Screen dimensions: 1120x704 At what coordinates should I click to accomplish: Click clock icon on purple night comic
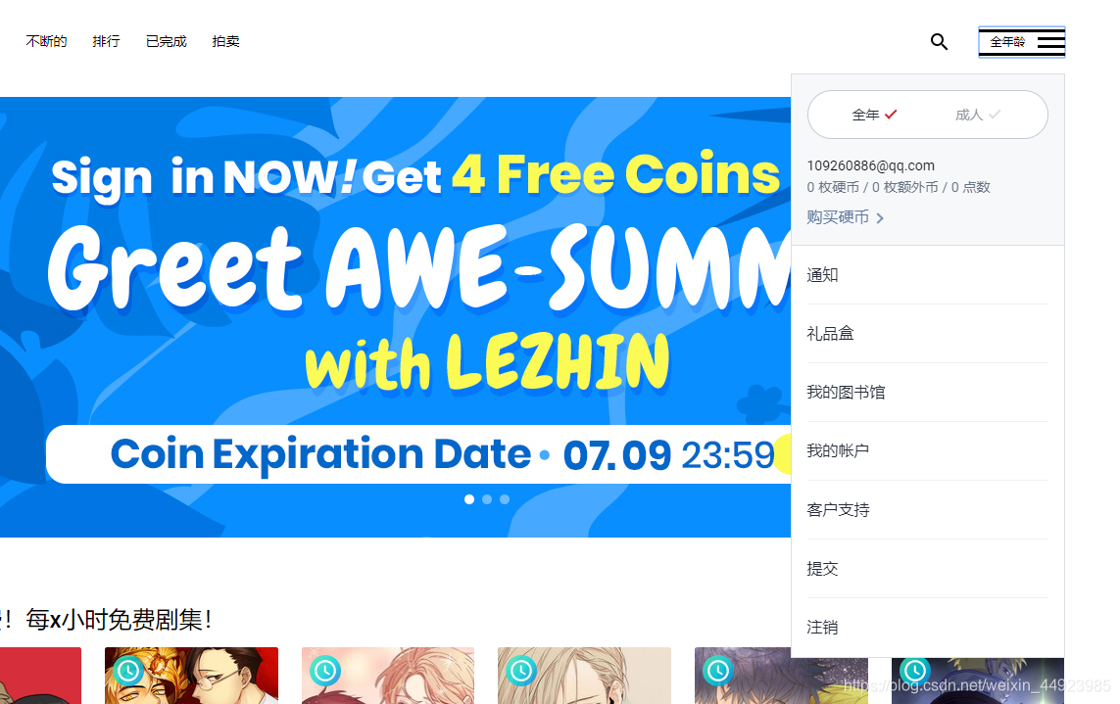click(718, 671)
